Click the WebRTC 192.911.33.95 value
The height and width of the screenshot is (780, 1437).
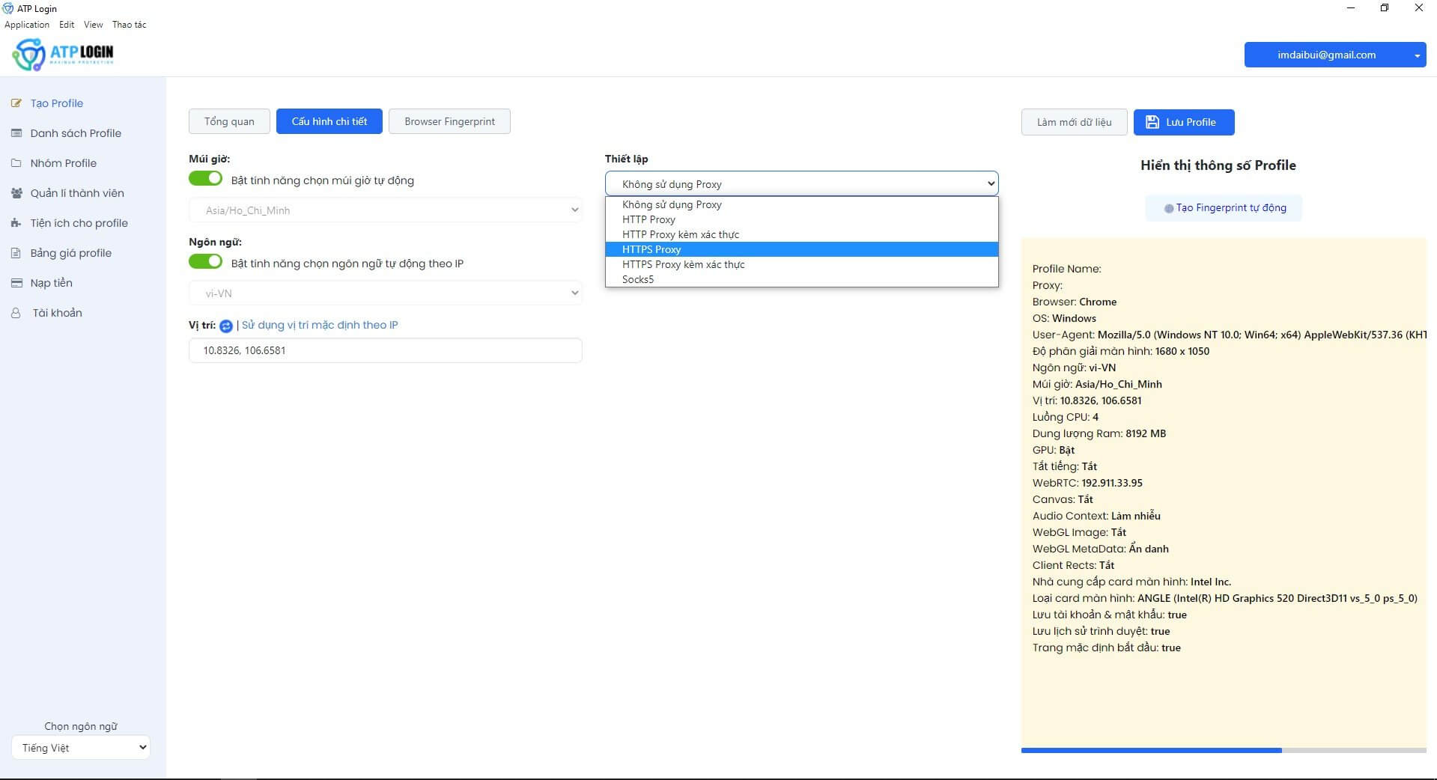(x=1111, y=483)
